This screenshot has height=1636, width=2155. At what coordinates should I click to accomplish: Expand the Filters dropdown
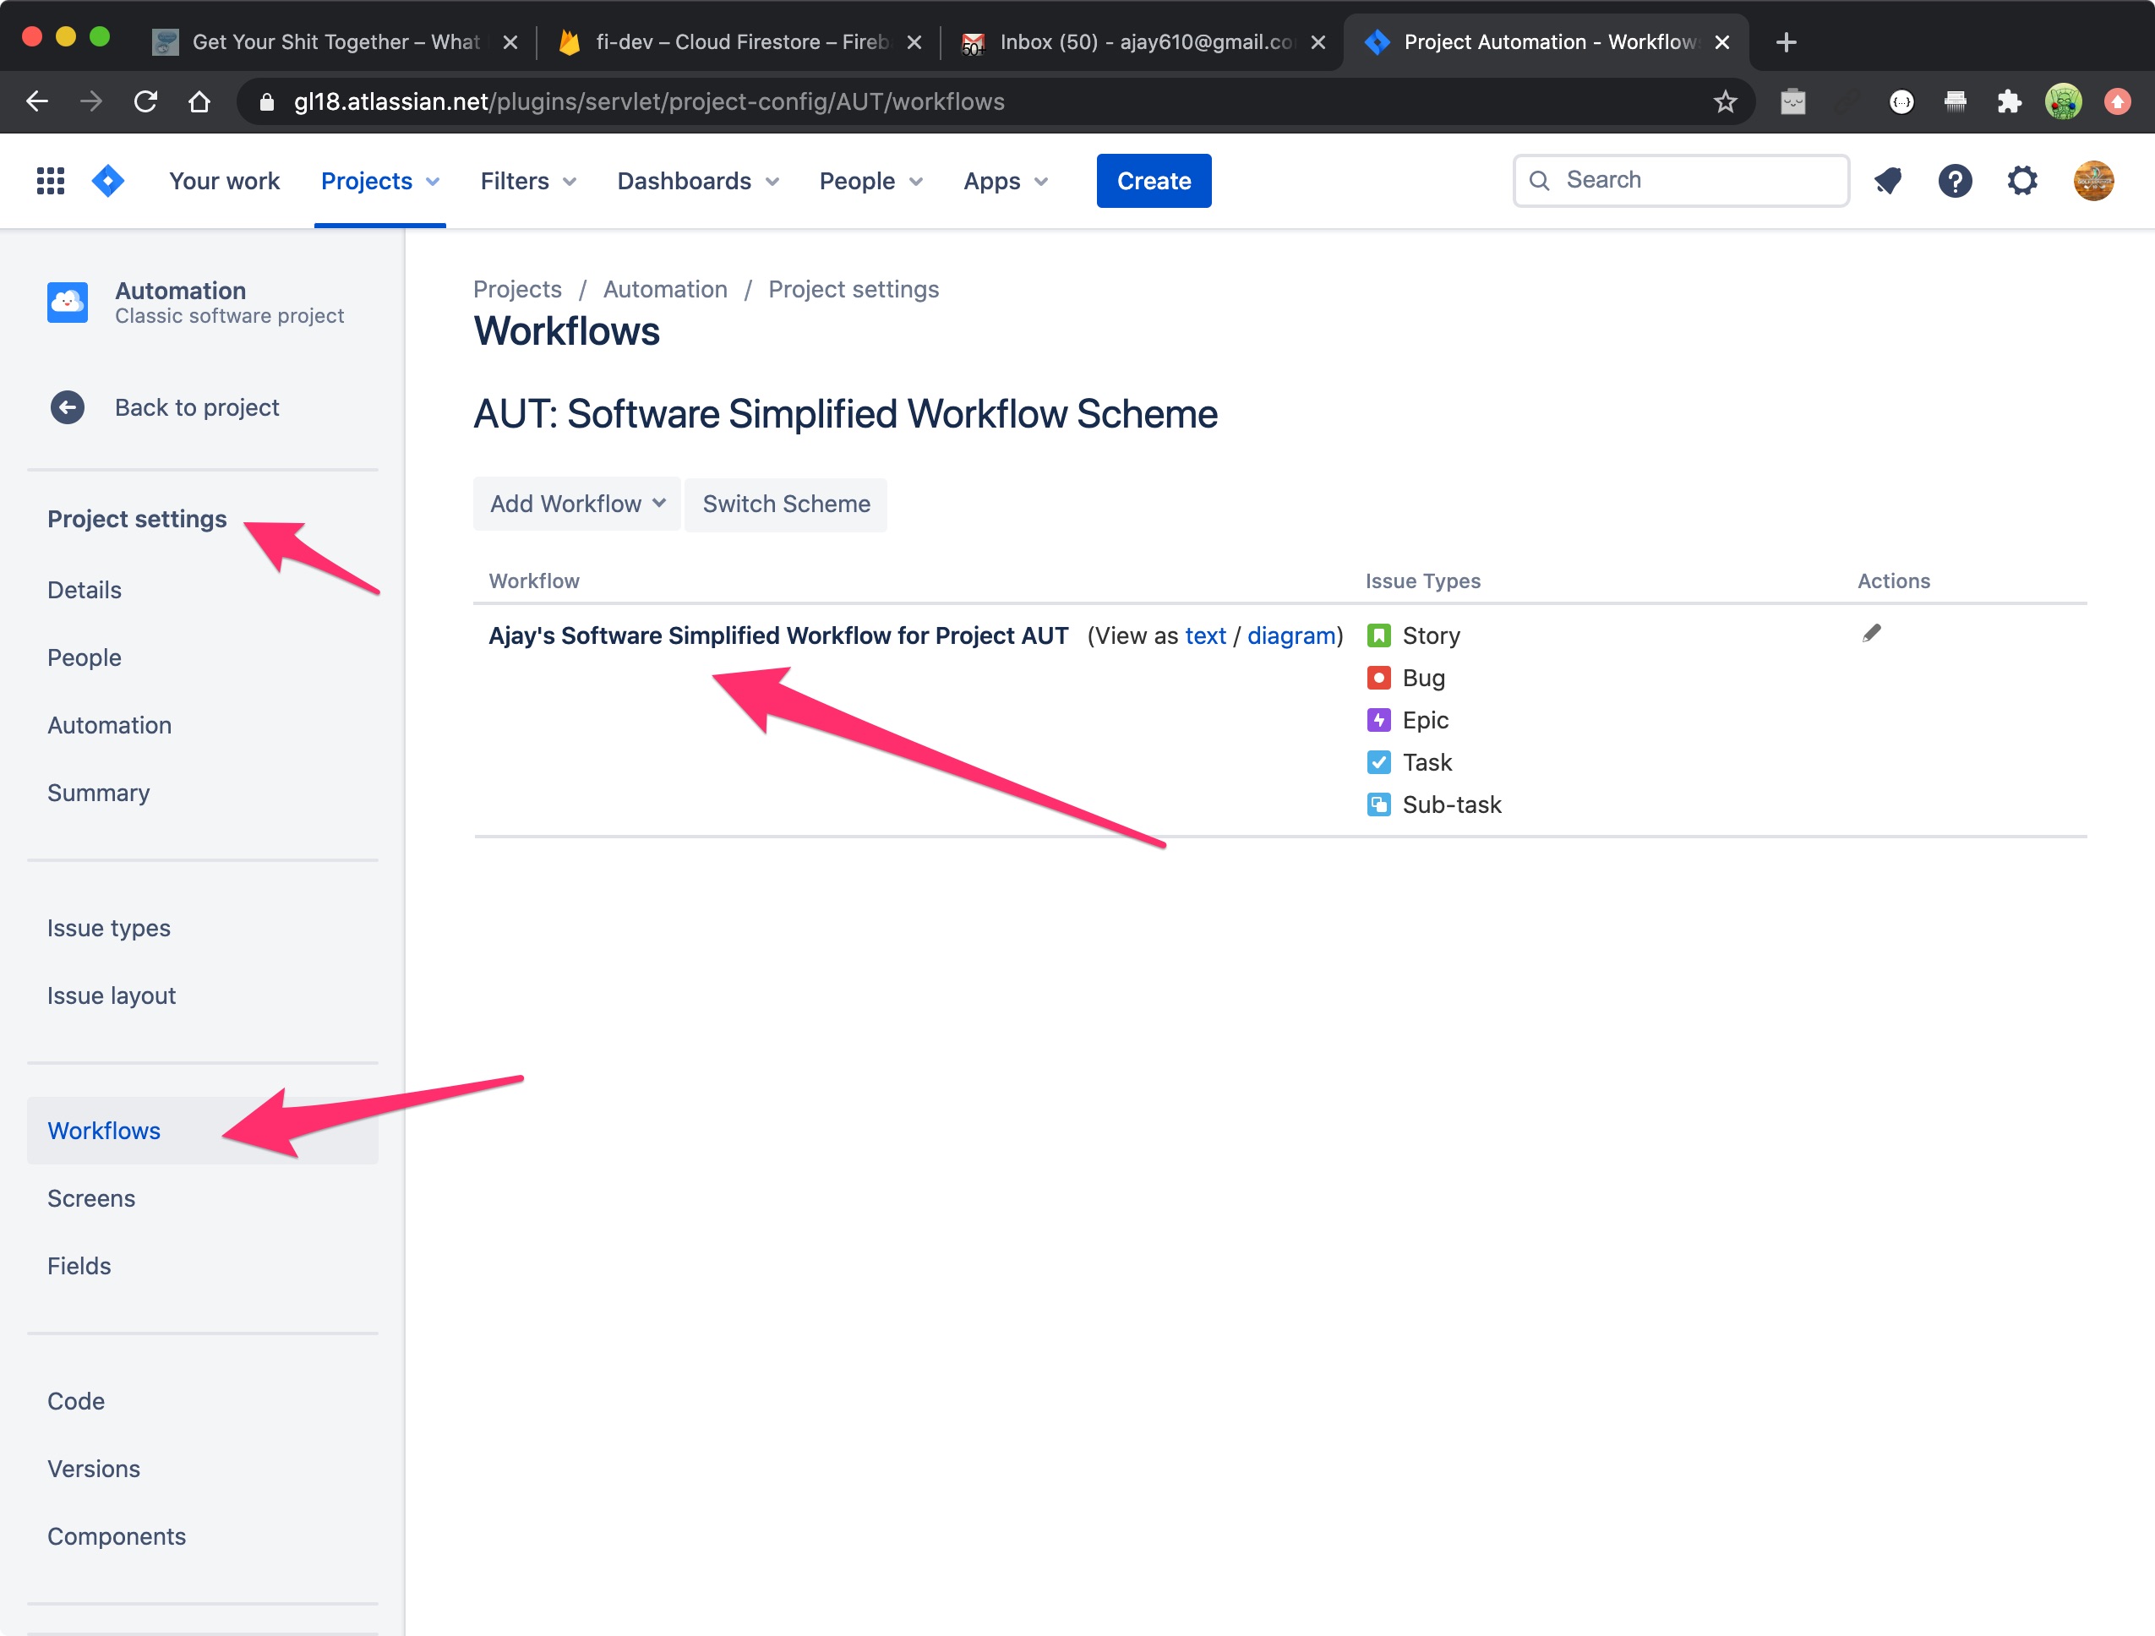coord(528,181)
